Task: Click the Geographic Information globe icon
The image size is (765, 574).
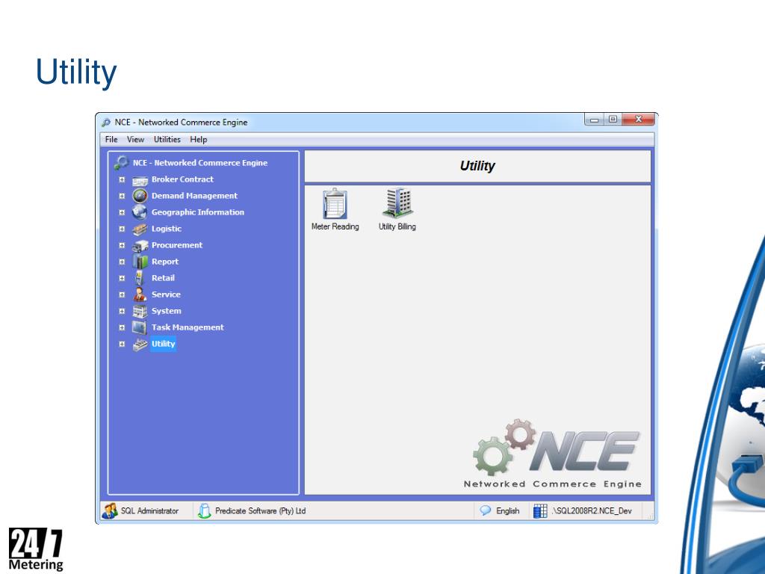Action: pyautogui.click(x=140, y=212)
